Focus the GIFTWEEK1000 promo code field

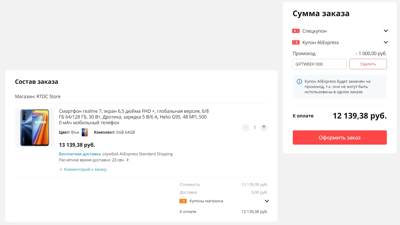(319, 64)
